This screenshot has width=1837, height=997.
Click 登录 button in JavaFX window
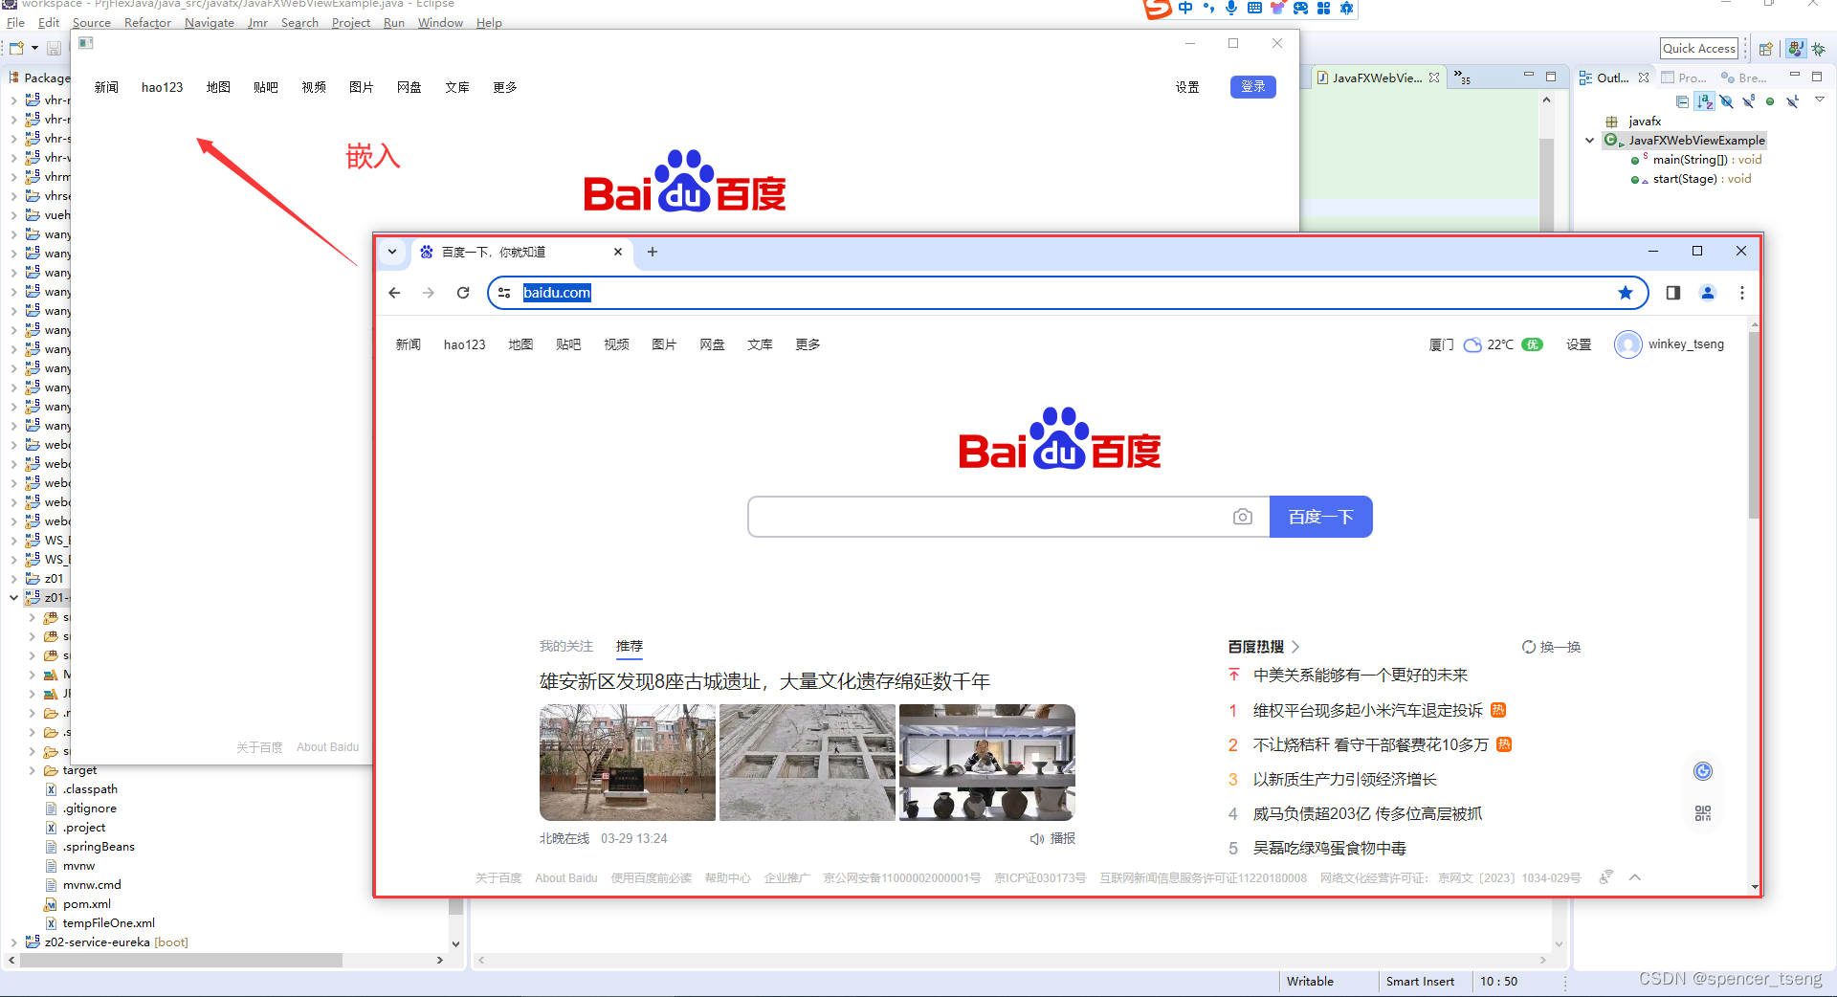[x=1253, y=87]
